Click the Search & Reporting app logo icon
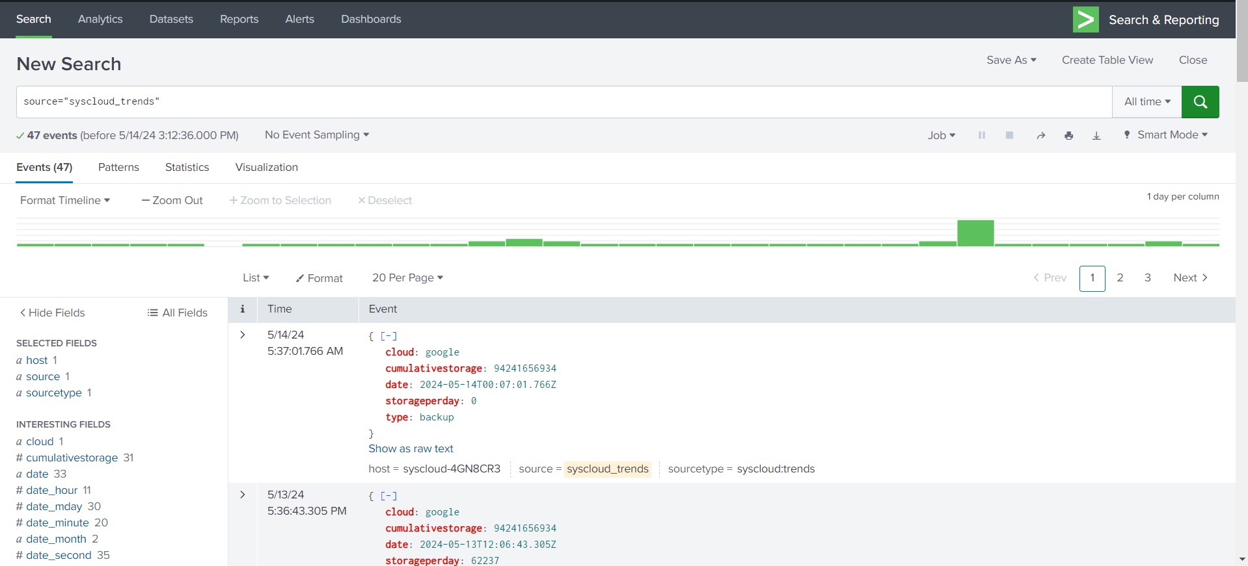This screenshot has height=566, width=1248. point(1085,19)
